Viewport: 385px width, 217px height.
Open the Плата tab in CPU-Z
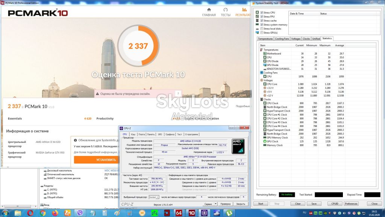pos(142,134)
